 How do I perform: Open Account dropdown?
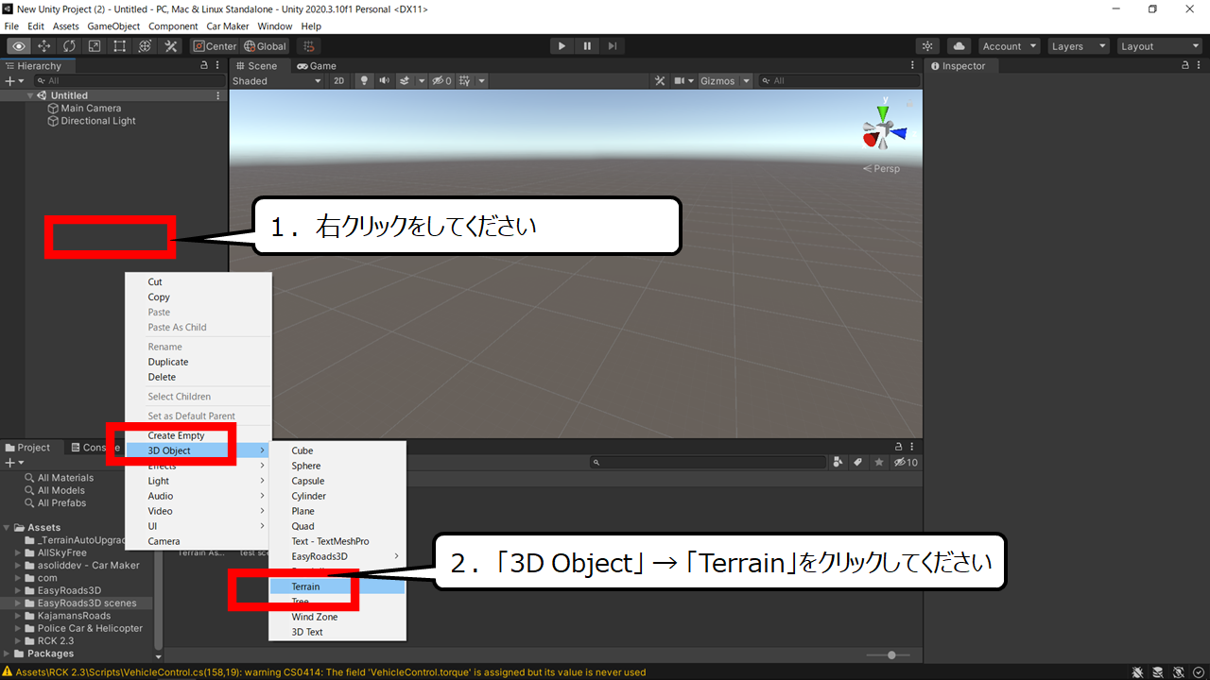click(1009, 46)
